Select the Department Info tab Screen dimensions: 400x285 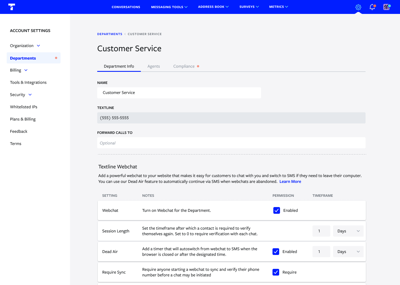point(119,66)
